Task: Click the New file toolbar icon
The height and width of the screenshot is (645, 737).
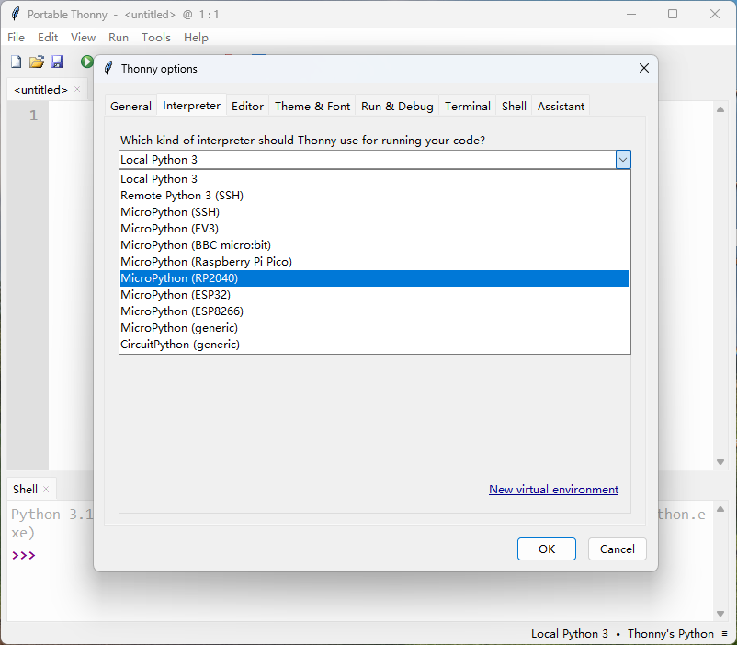Action: (16, 62)
